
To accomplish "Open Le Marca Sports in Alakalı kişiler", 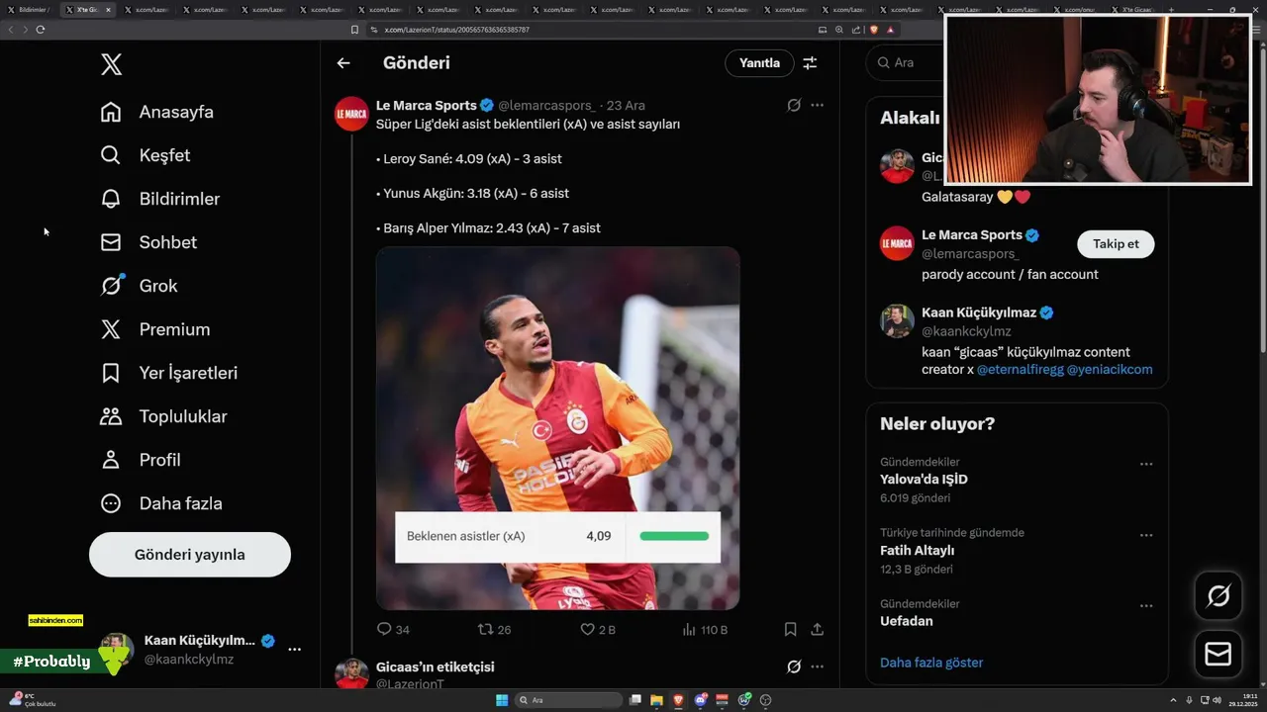I will pyautogui.click(x=971, y=235).
